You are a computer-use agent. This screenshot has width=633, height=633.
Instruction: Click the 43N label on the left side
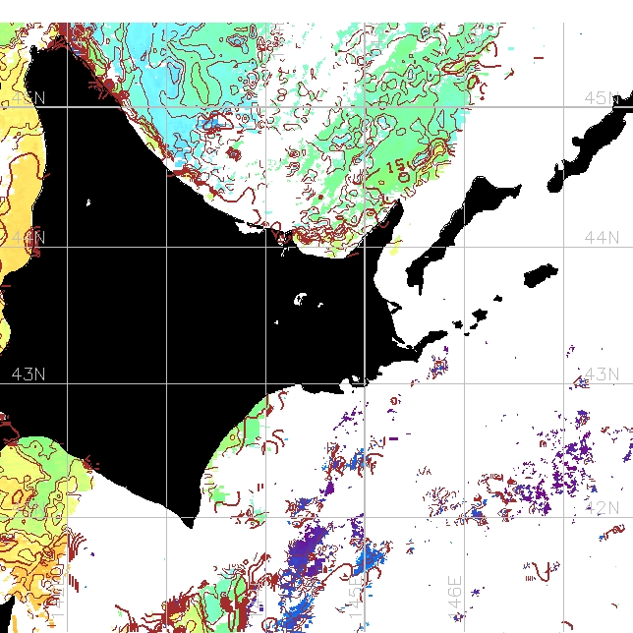coord(28,374)
